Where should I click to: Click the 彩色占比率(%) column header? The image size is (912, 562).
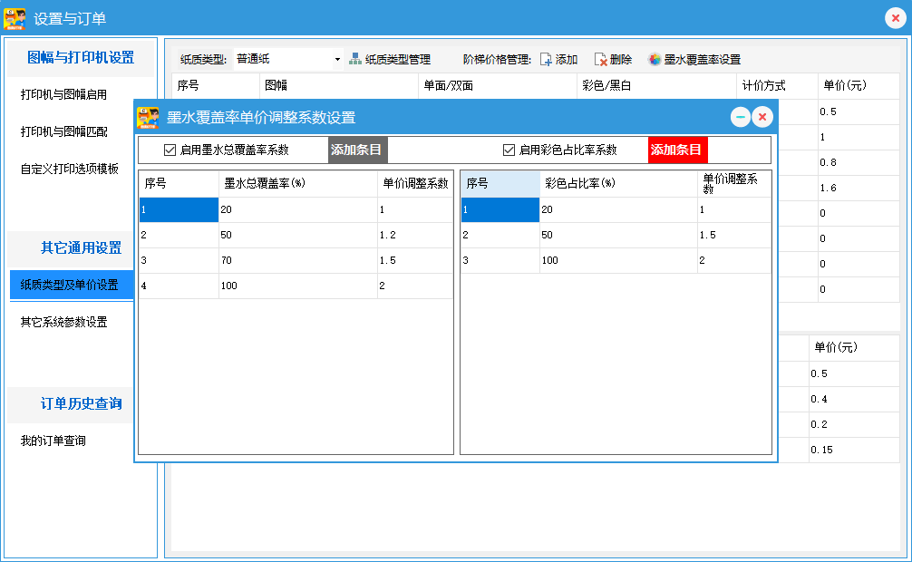(616, 183)
